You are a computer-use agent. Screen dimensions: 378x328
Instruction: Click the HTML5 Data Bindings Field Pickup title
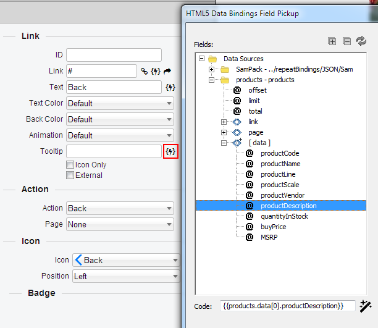click(242, 14)
